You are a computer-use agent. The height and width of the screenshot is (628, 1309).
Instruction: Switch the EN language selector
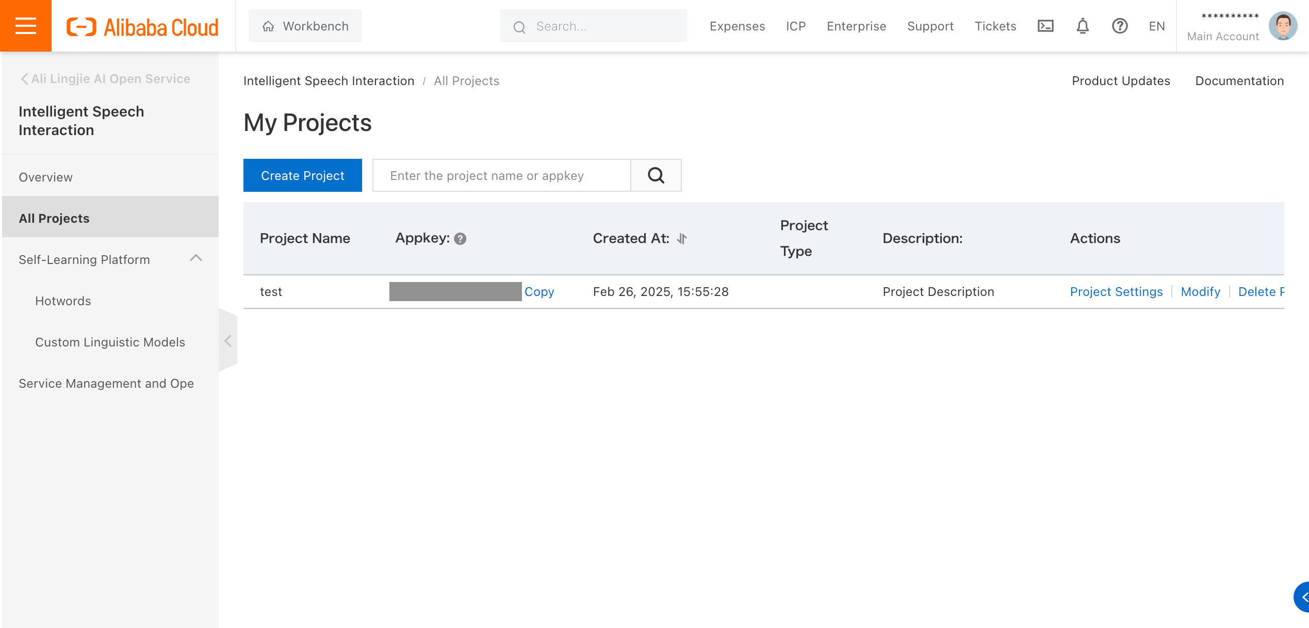tap(1157, 26)
